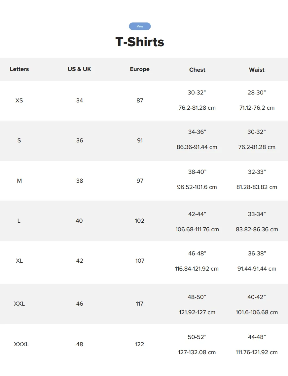Select the Letters column header
This screenshot has width=288, height=376.
pos(19,69)
